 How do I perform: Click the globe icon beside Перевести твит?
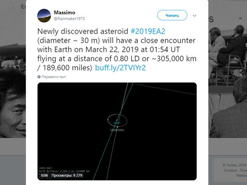click(39, 77)
